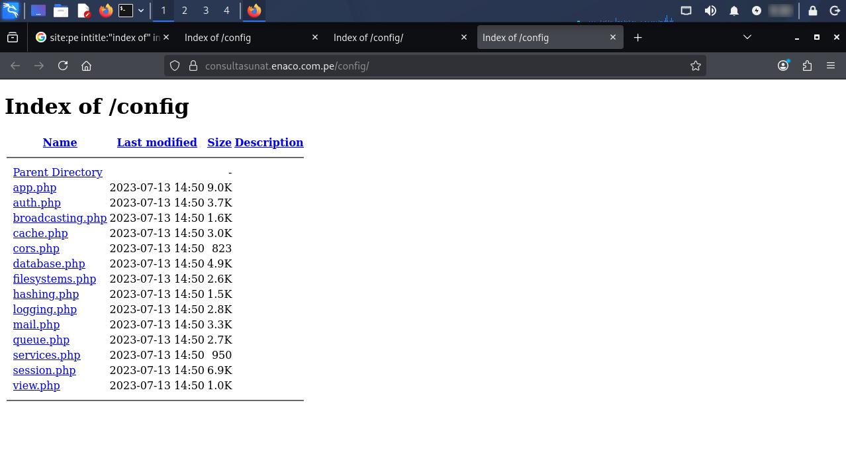Switch to workspace 3
This screenshot has height=474, width=846.
click(205, 11)
